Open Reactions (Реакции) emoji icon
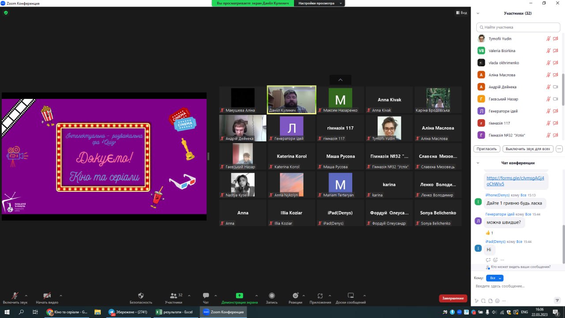The image size is (565, 318). (x=295, y=296)
